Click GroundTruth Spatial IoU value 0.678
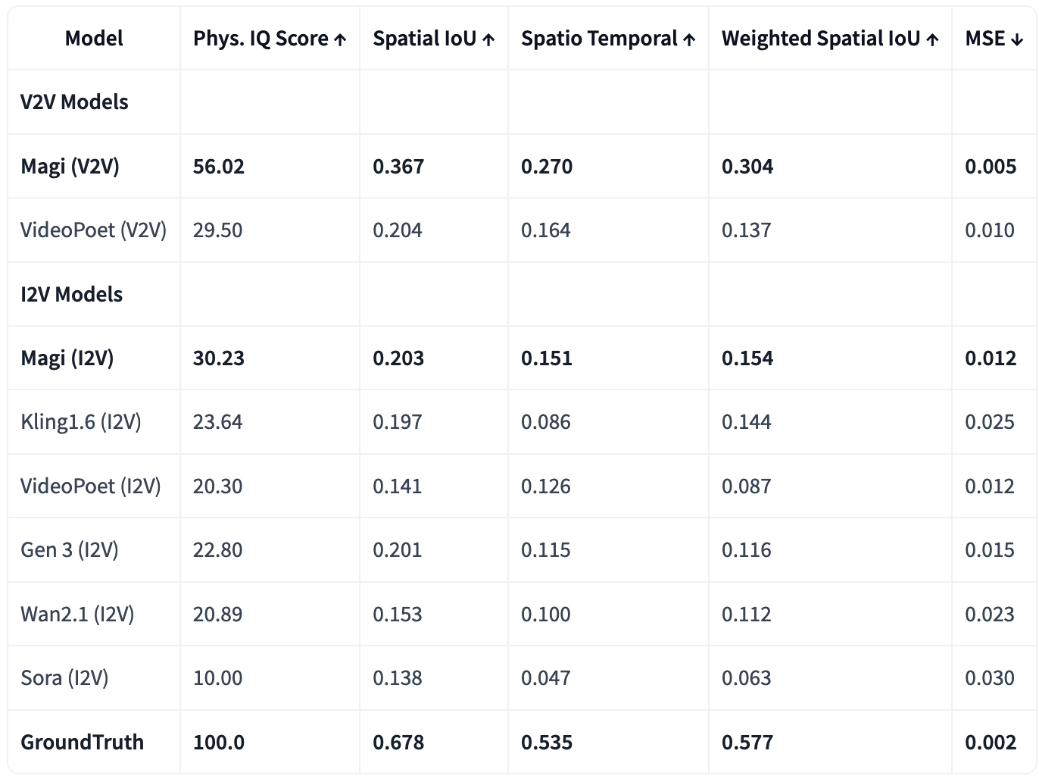Viewport: 1039px width, 782px height. [398, 742]
